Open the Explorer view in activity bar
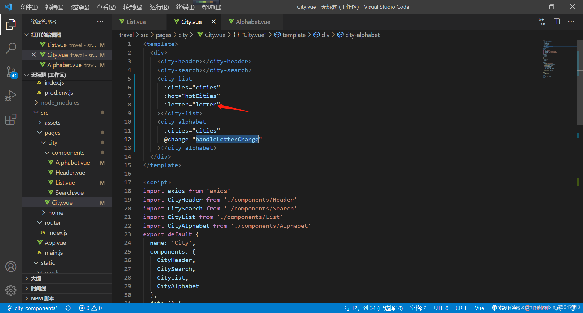Viewport: 583px width, 313px height. point(11,25)
